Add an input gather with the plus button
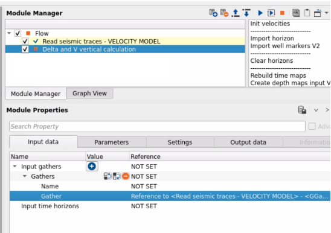The height and width of the screenshot is (233, 331). pyautogui.click(x=92, y=167)
